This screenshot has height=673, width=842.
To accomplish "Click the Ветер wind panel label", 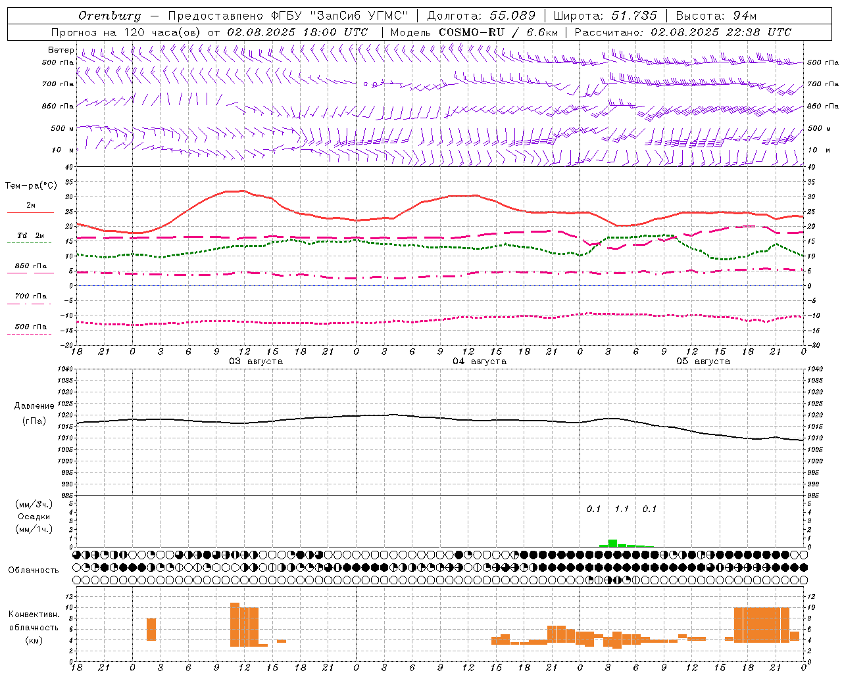I will click(x=61, y=50).
